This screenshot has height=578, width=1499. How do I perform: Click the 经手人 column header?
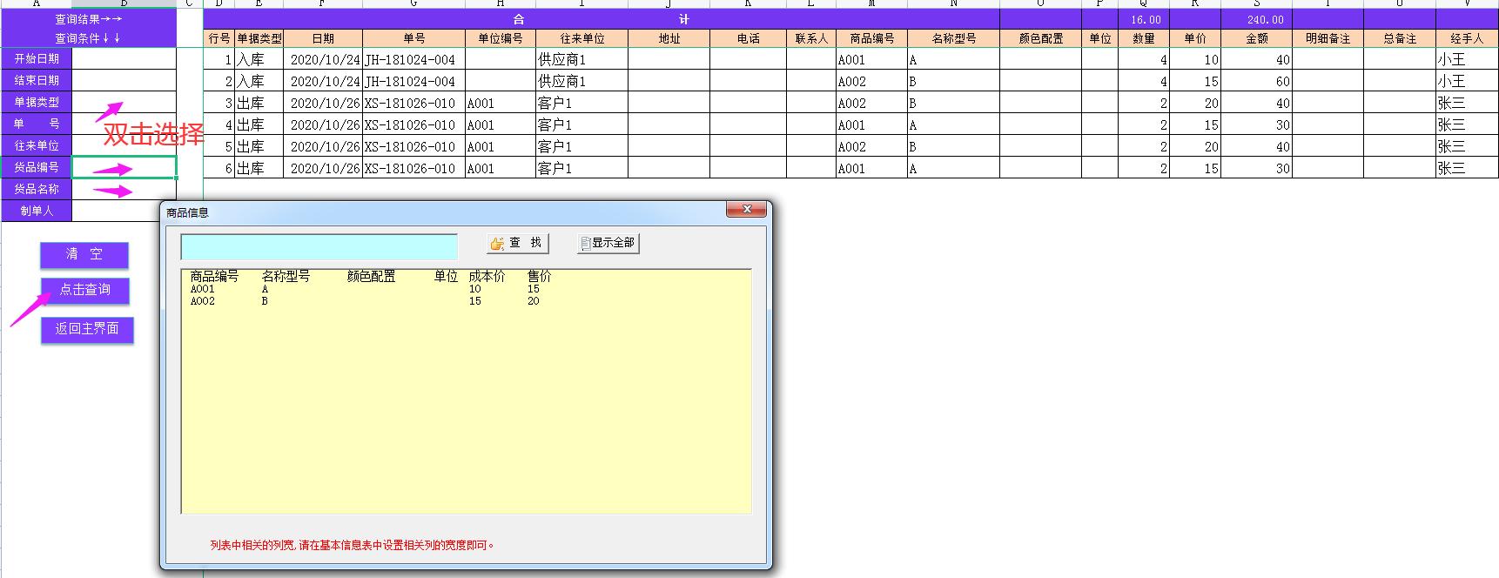pos(1467,38)
